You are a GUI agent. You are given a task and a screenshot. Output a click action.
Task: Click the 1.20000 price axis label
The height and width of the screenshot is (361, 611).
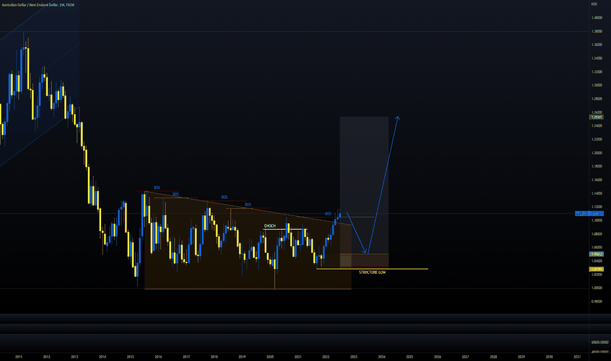click(x=597, y=152)
